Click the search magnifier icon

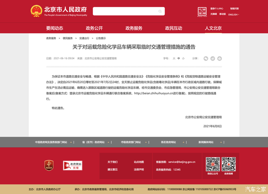[160, 11]
